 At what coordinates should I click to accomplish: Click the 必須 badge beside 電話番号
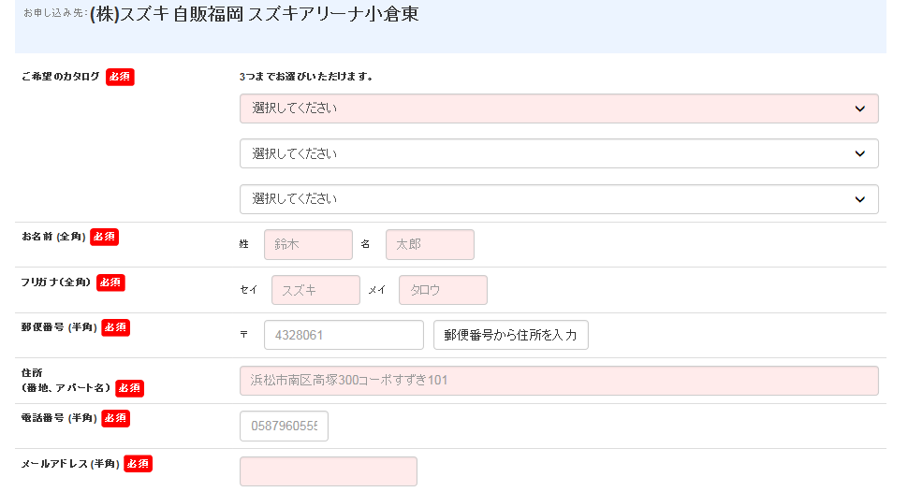tap(115, 418)
